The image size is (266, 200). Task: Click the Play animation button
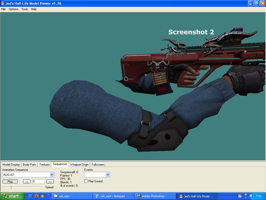(10, 182)
